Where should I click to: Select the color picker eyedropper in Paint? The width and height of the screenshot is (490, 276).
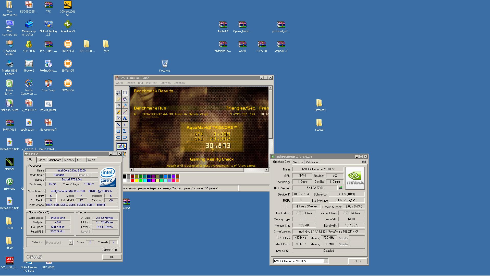118,105
